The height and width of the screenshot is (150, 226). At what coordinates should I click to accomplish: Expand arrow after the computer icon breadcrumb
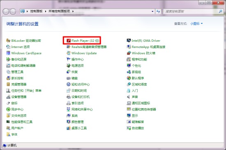pyautogui.click(x=27, y=11)
